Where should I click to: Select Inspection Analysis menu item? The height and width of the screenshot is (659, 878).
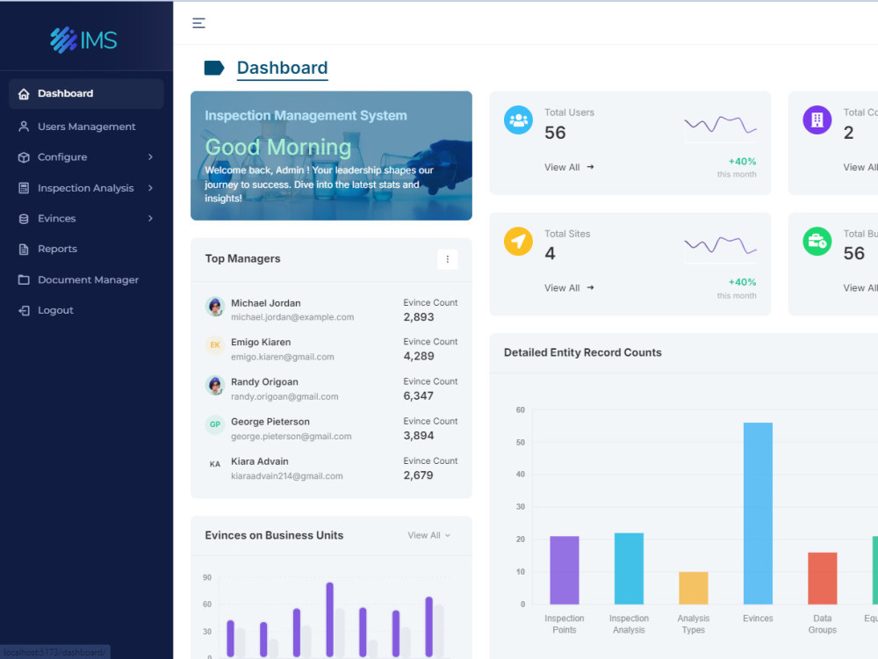(x=86, y=188)
